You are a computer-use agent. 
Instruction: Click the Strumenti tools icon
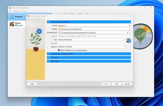click(x=12, y=17)
